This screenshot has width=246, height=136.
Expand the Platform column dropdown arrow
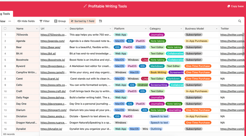click(146, 29)
